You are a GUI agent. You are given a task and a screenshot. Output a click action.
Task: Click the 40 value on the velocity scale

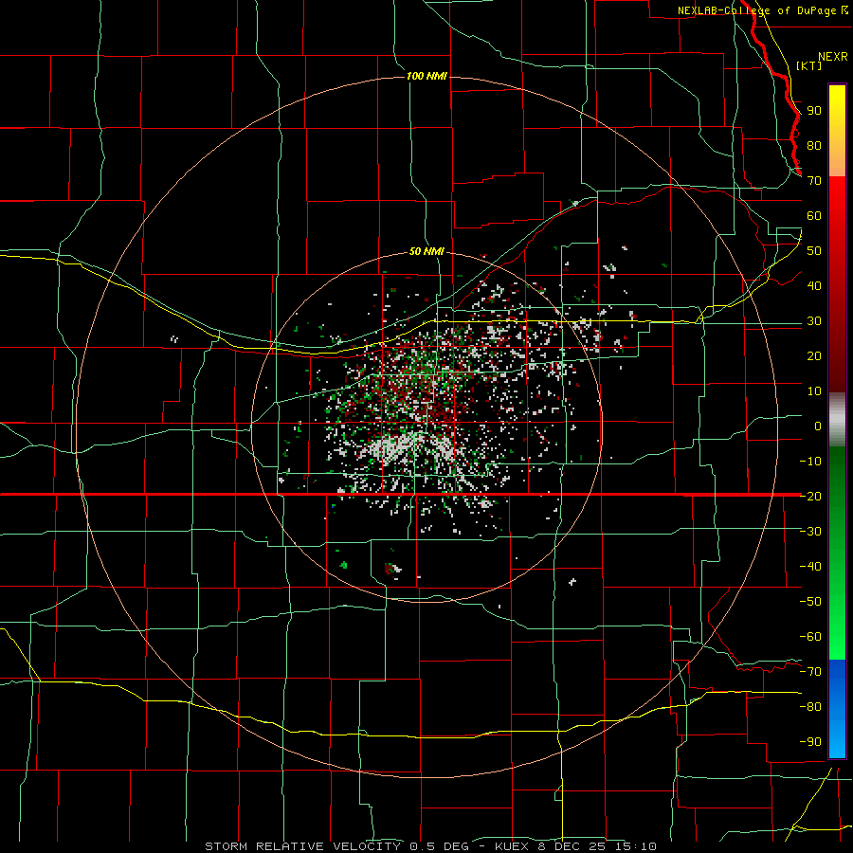tap(814, 285)
